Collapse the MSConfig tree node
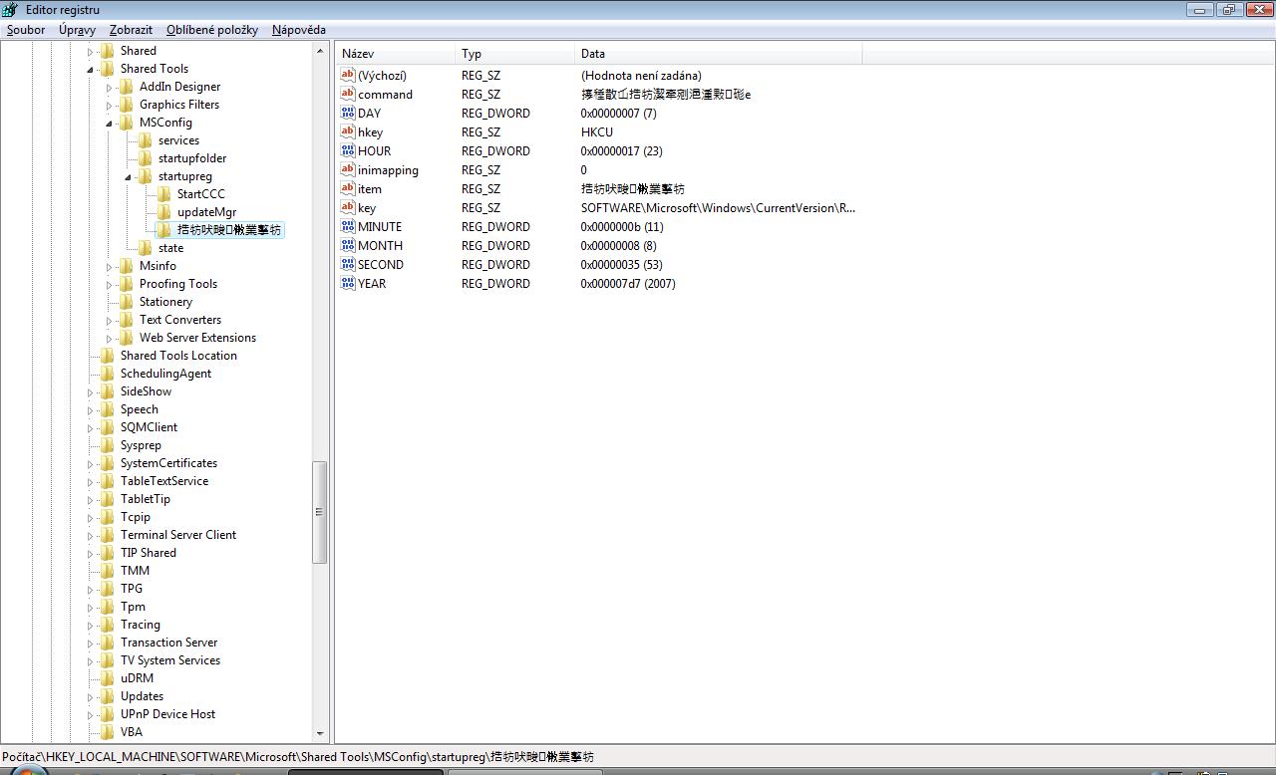The width and height of the screenshot is (1276, 775). click(109, 124)
